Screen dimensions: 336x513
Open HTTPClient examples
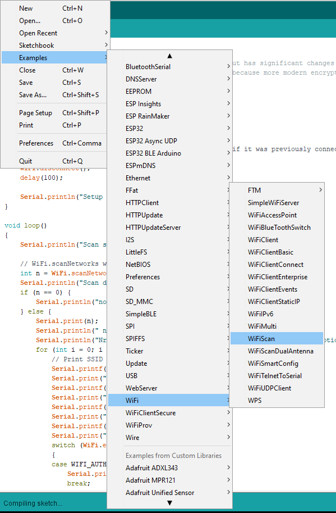point(169,203)
